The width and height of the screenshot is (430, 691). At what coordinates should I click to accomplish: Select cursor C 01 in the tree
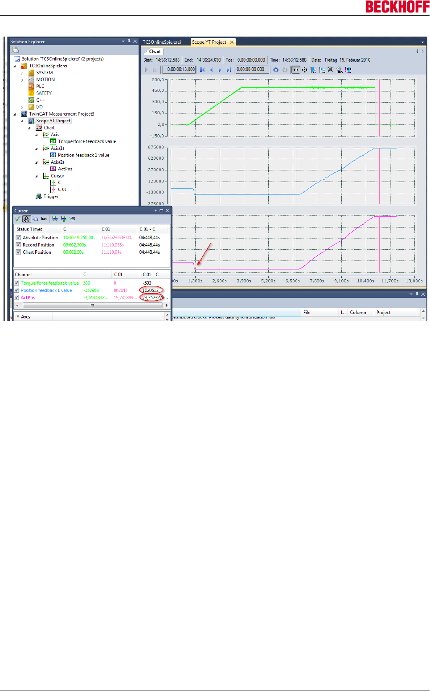click(x=62, y=190)
